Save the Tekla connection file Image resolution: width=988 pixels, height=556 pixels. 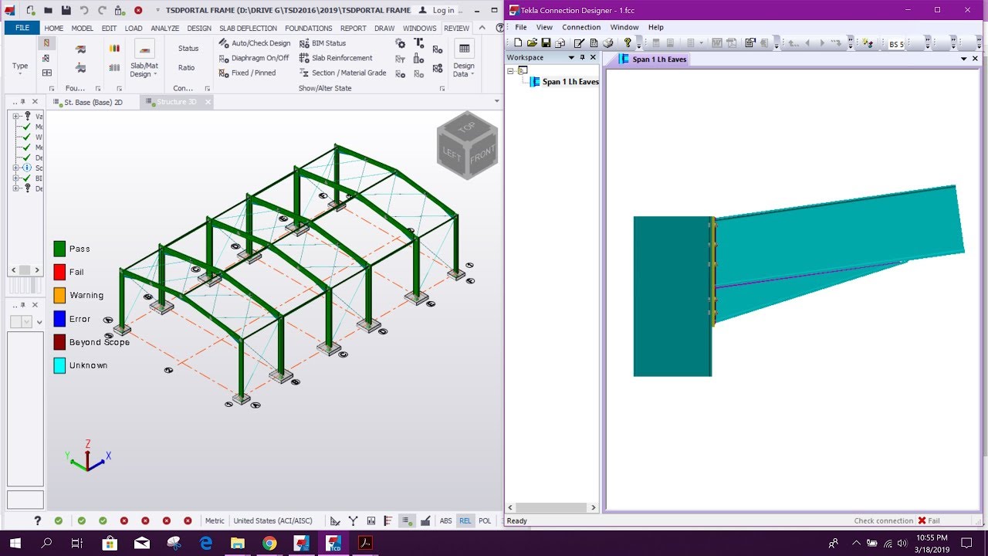[547, 43]
